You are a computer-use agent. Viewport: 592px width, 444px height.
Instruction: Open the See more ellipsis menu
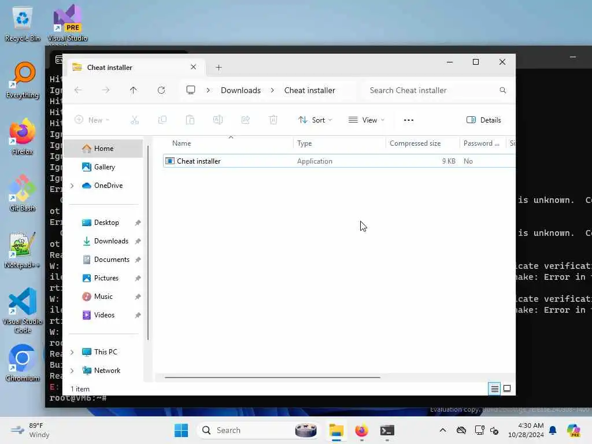point(409,120)
